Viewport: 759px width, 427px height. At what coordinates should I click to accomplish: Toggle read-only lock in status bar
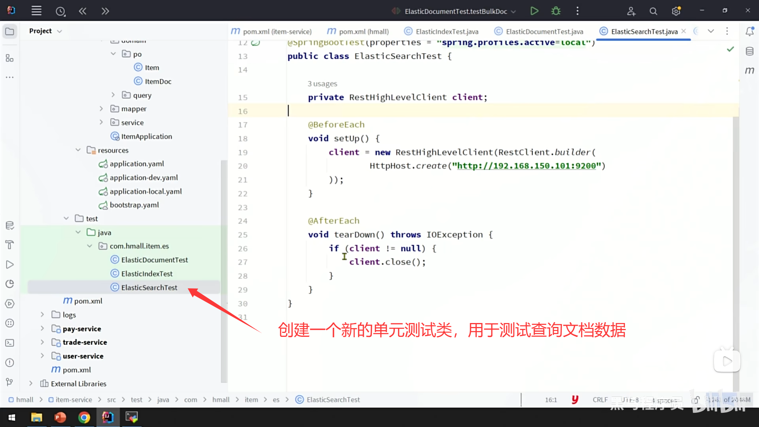click(x=697, y=400)
